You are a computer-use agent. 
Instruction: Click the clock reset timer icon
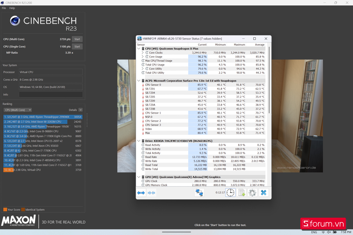coord(230,193)
